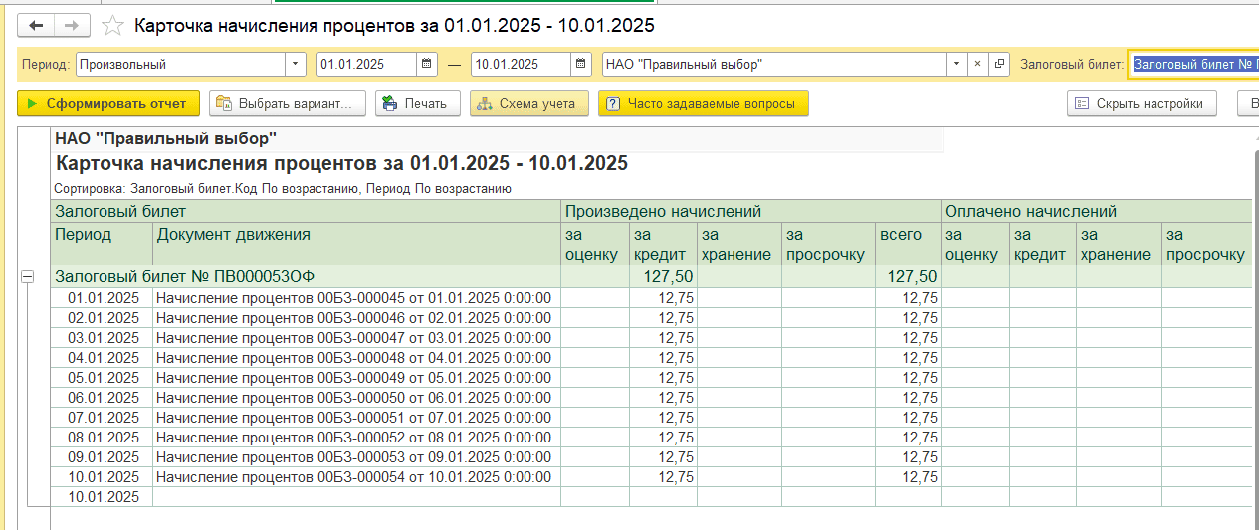
Task: Open the organization record via open icon
Action: point(999,64)
